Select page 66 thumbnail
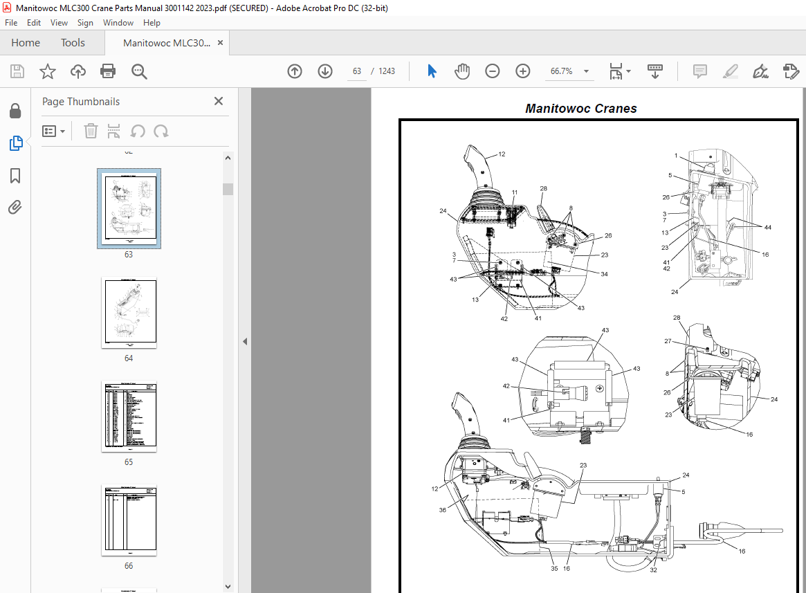Viewport: 806px width, 593px height. click(x=129, y=520)
